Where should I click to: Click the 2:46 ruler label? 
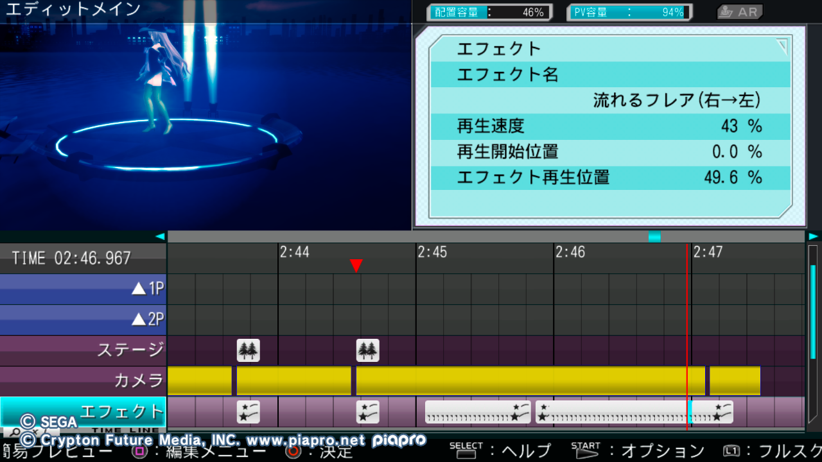[x=570, y=252]
